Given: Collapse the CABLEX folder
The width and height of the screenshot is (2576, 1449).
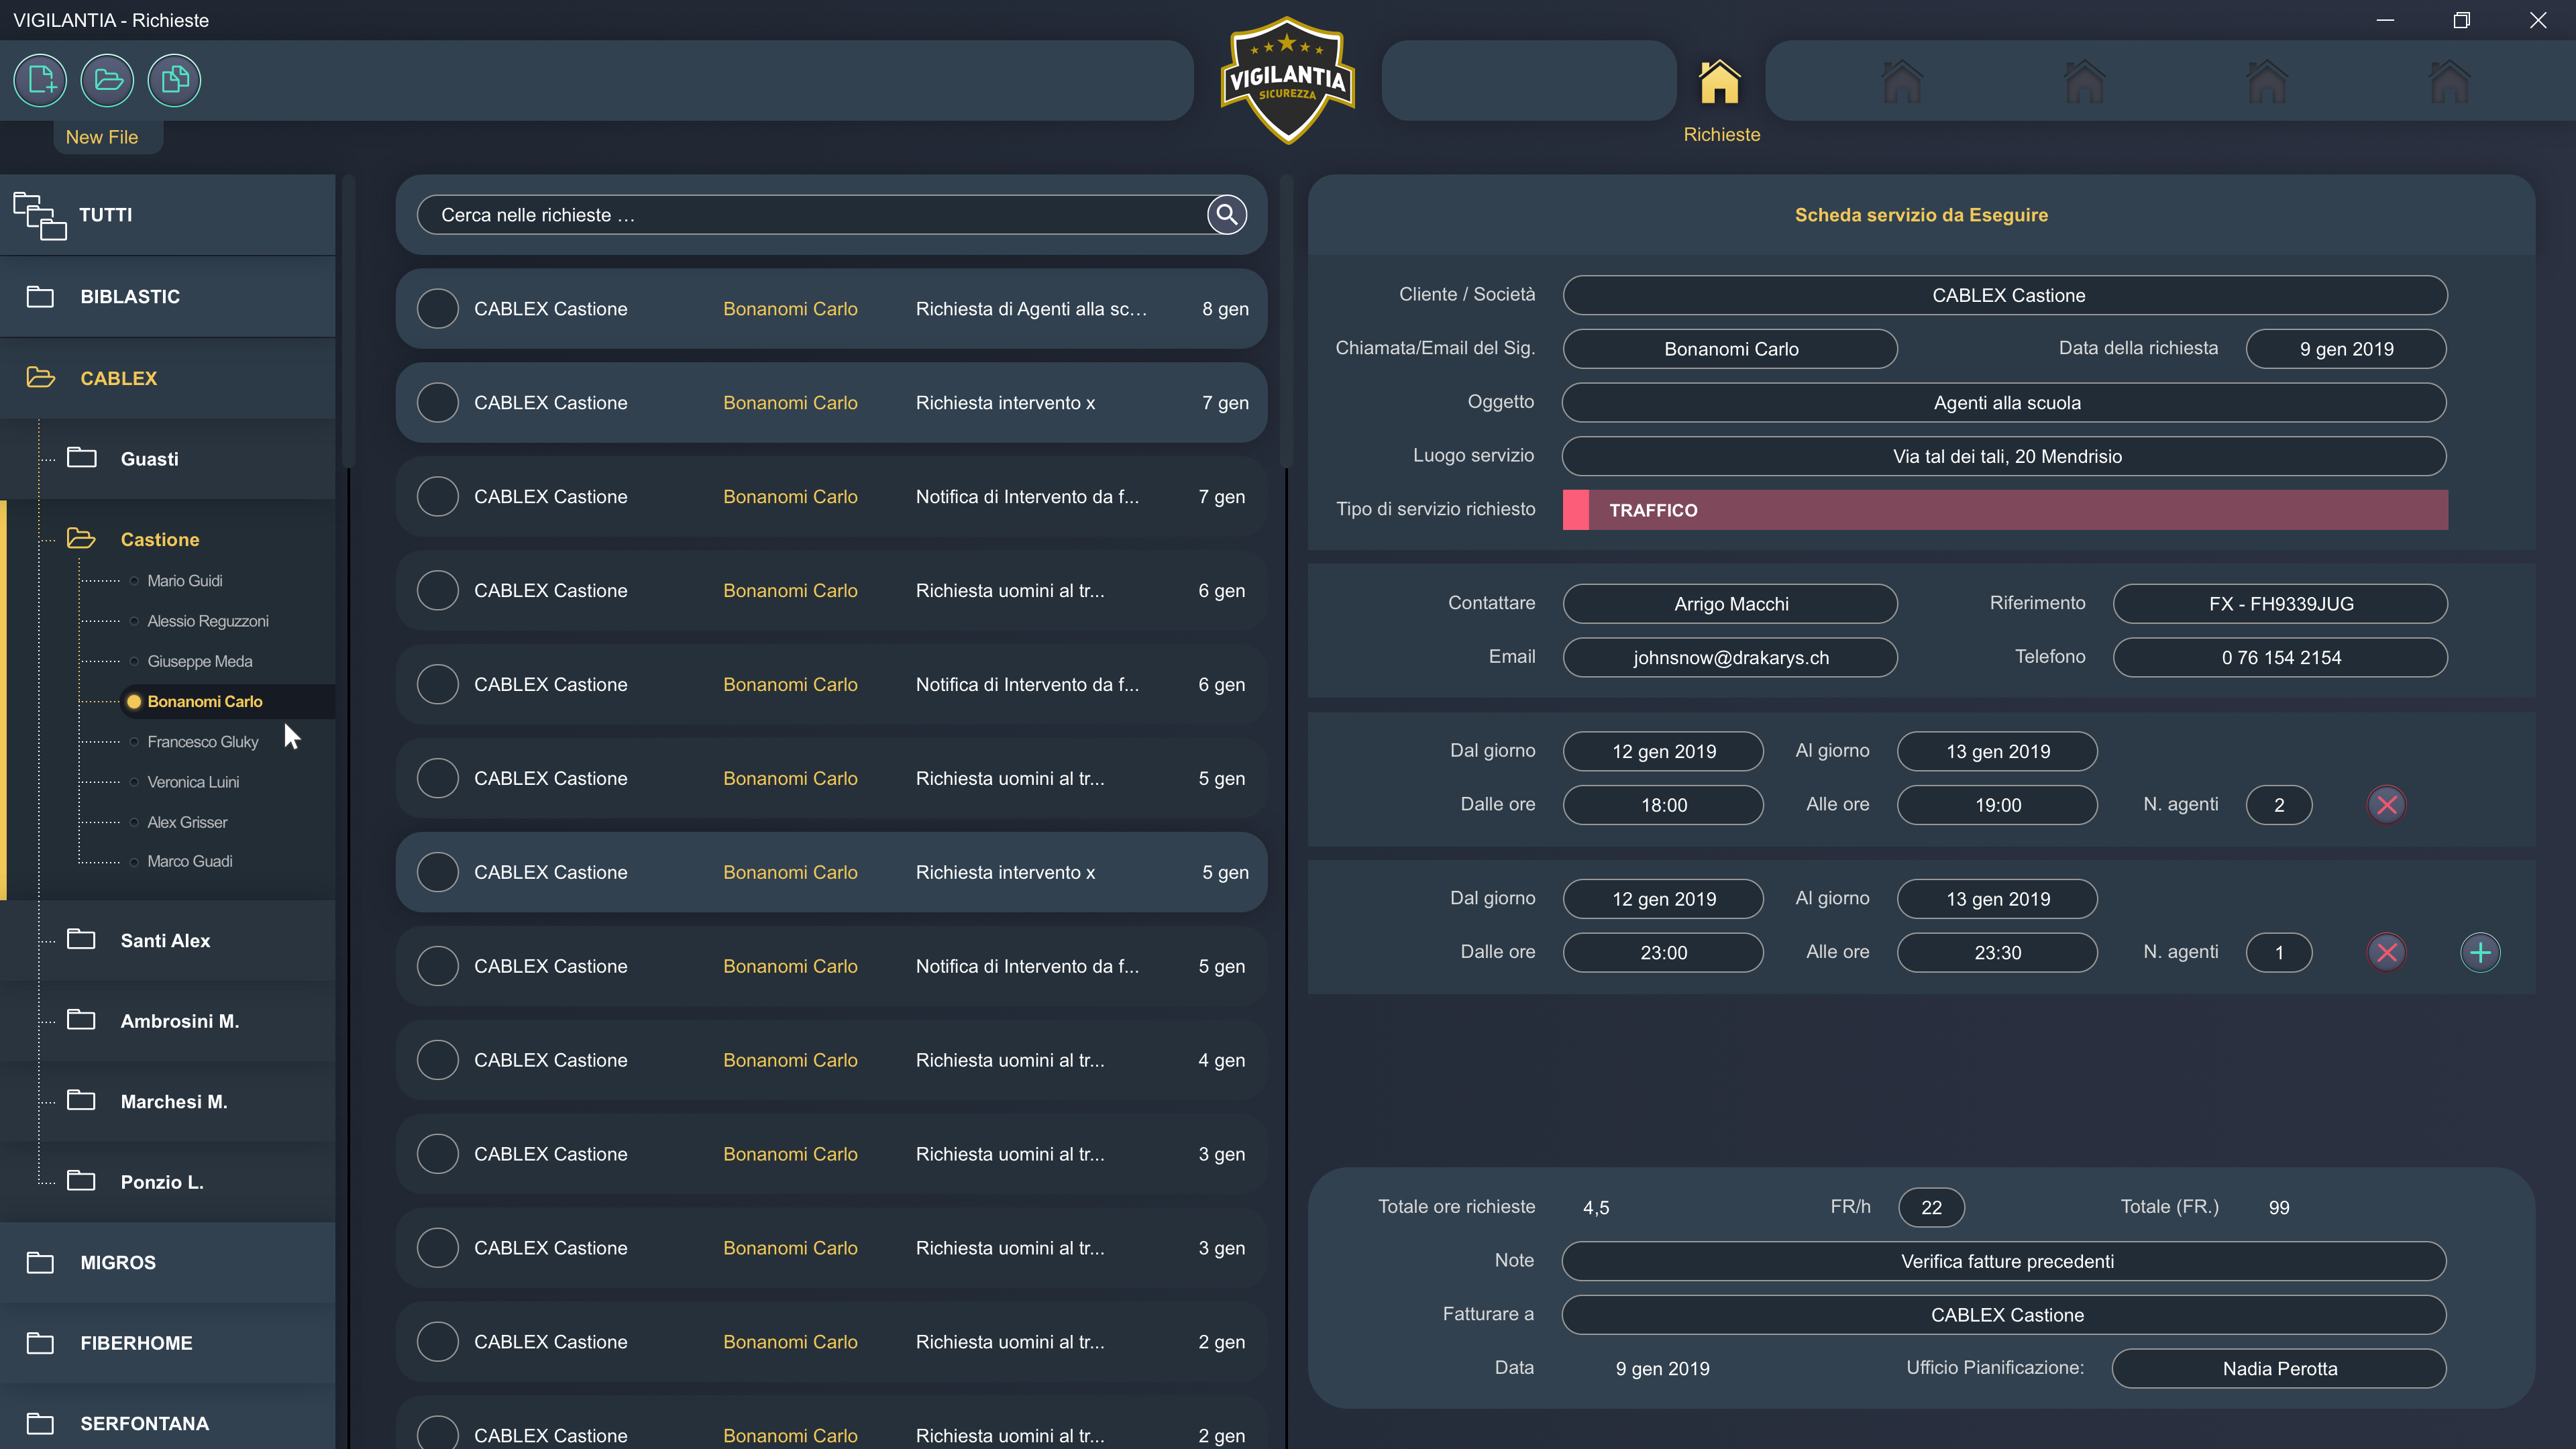Looking at the screenshot, I should tap(118, 378).
